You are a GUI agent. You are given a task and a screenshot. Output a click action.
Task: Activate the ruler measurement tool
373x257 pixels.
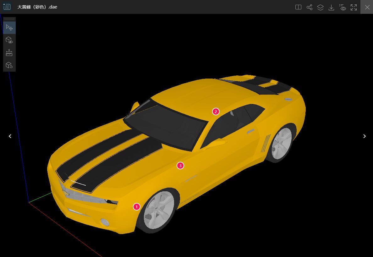point(9,52)
